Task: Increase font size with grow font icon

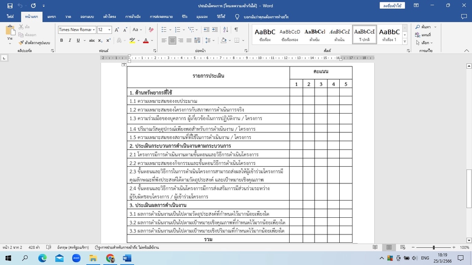Action: 117,29
